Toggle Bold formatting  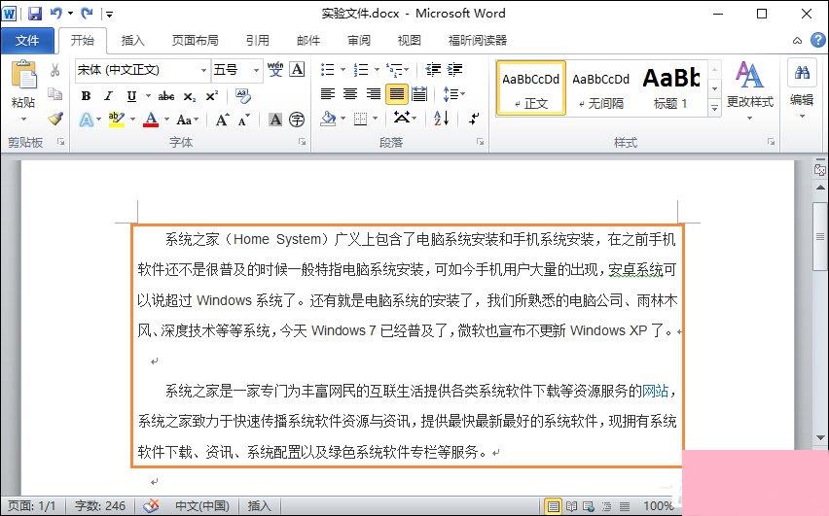87,95
